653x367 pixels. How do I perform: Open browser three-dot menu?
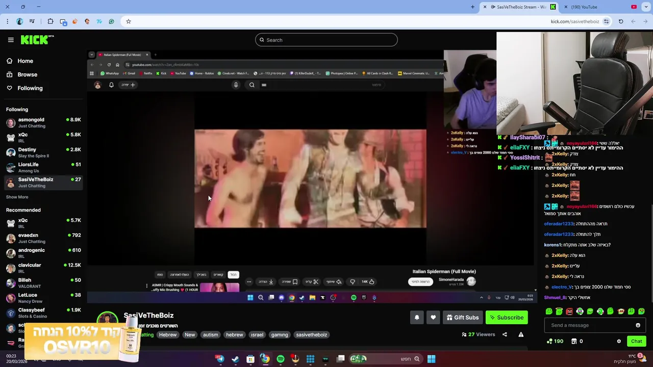[7, 21]
